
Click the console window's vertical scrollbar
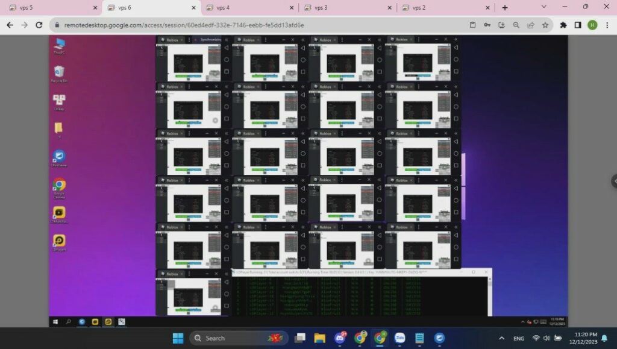tap(489, 296)
